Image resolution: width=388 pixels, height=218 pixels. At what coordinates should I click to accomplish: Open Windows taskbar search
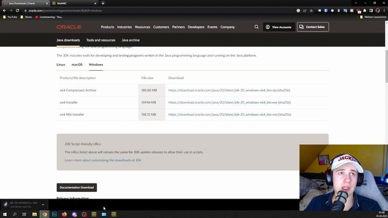tap(15, 214)
